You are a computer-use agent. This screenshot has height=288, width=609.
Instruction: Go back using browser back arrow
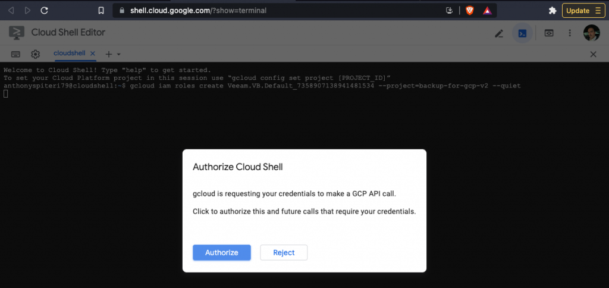point(11,11)
